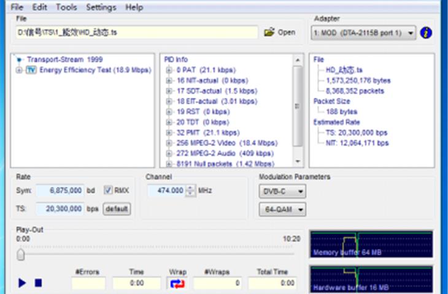Expand the 20 TDT entry
Viewport: 448px width, 294px height.
[169, 123]
